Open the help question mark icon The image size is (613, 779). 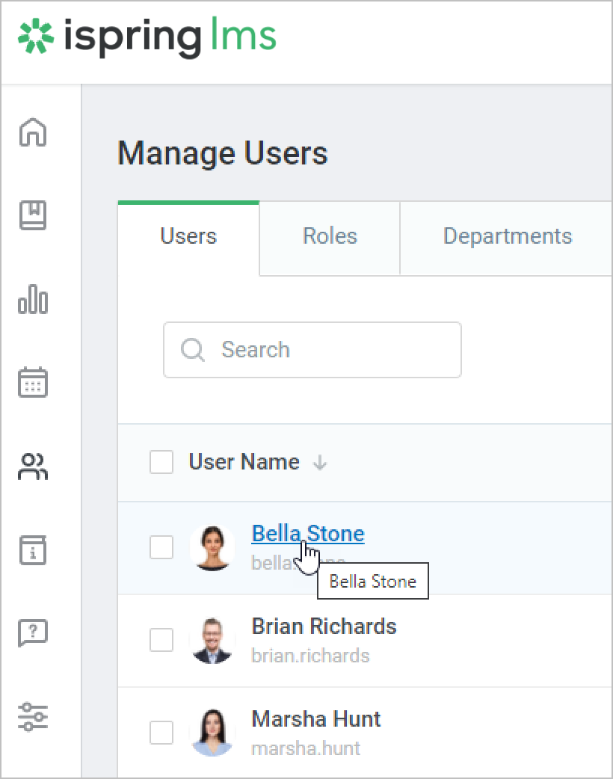[33, 633]
